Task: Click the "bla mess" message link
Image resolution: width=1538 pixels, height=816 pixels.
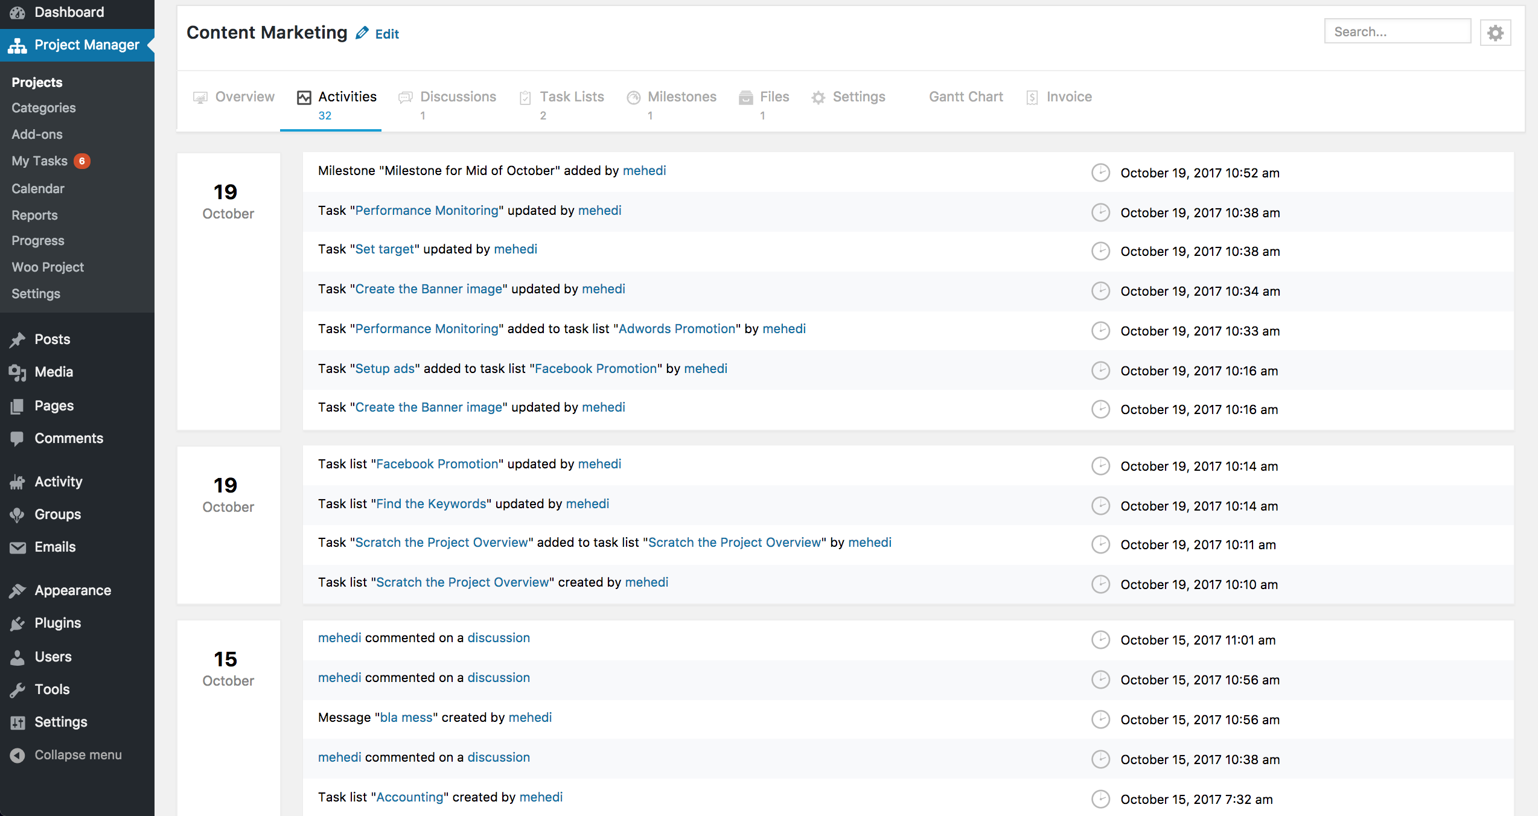Action: point(406,718)
